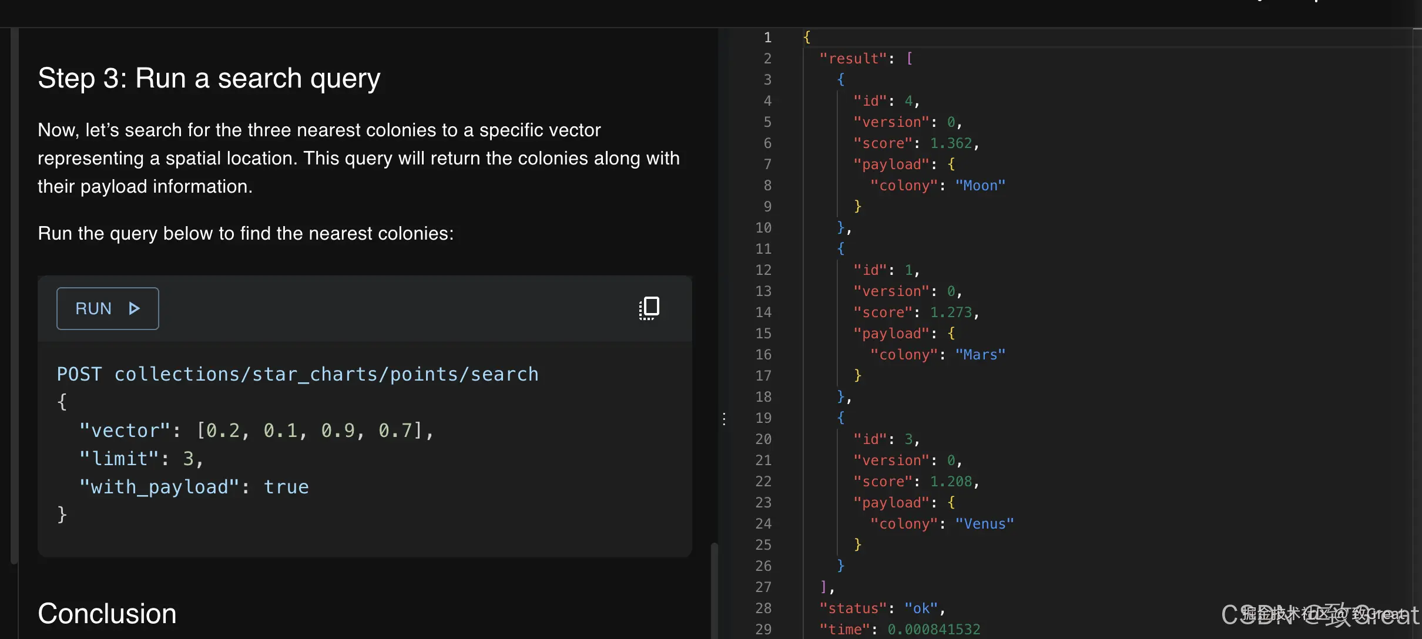The height and width of the screenshot is (639, 1422).
Task: Click line number 19 in the gutter
Action: [763, 418]
